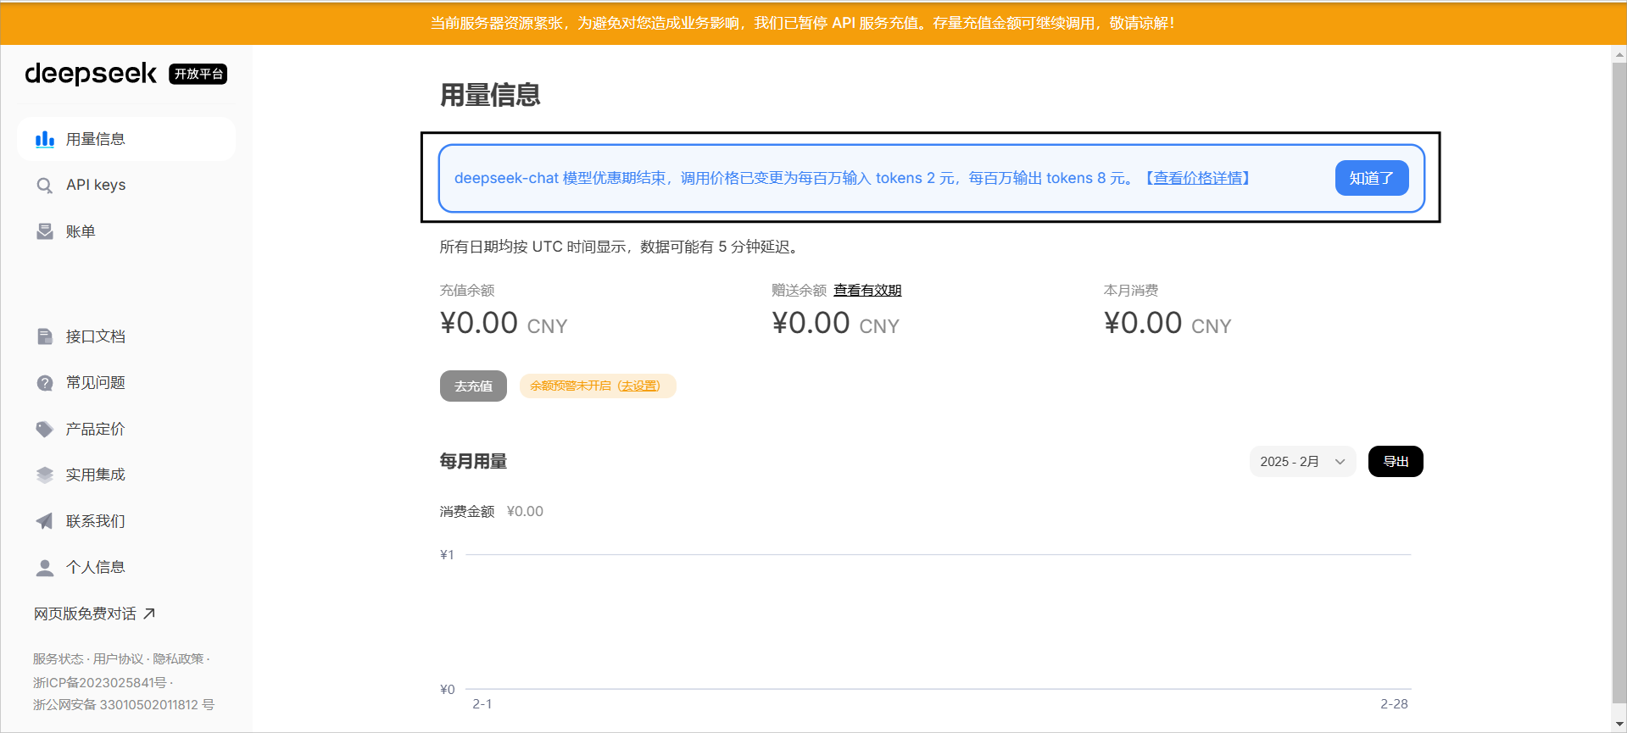Open the 服务状态 footer link
This screenshot has width=1627, height=733.
[x=59, y=658]
